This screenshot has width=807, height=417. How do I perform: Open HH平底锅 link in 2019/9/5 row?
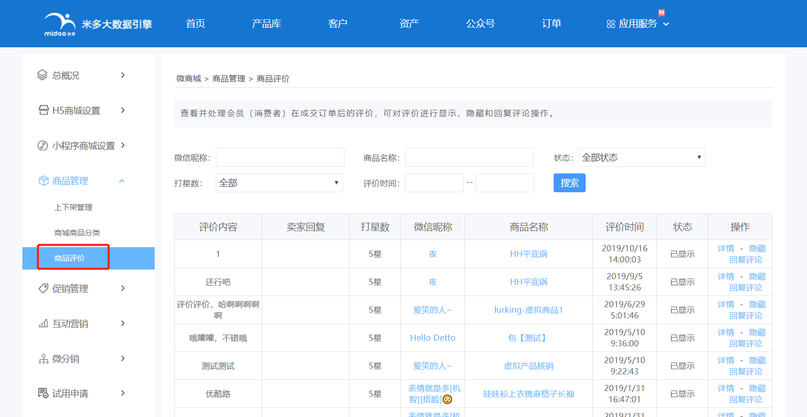[x=529, y=282]
